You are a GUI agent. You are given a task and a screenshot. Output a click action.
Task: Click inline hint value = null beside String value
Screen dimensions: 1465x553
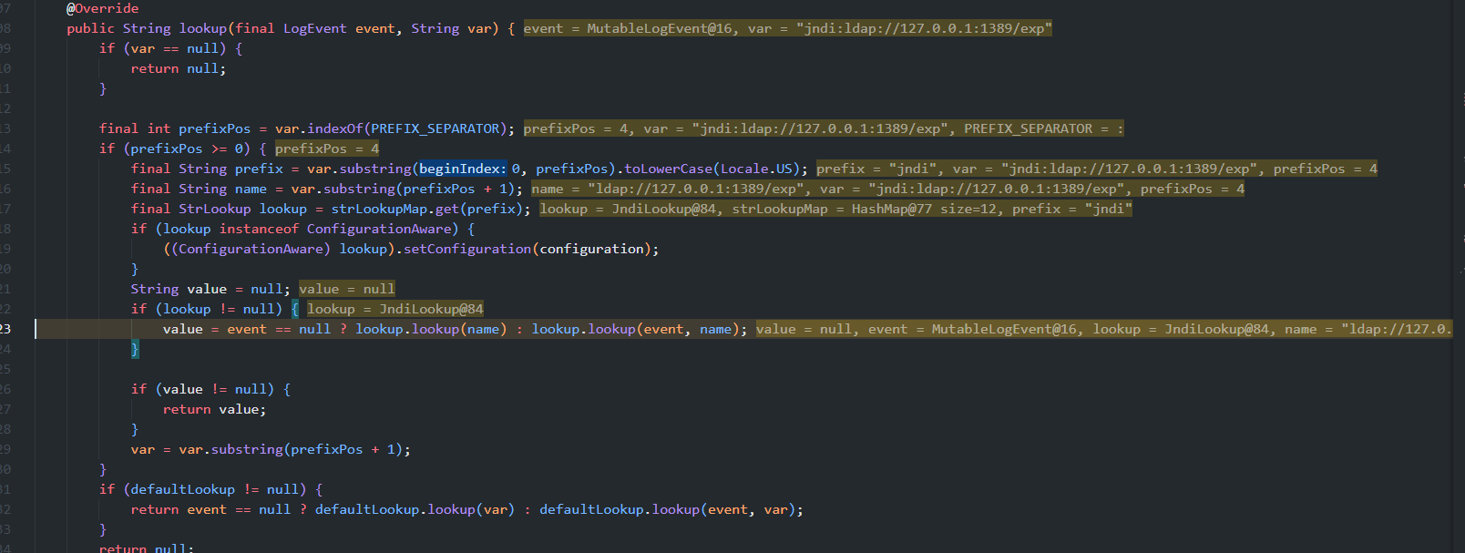click(x=346, y=289)
